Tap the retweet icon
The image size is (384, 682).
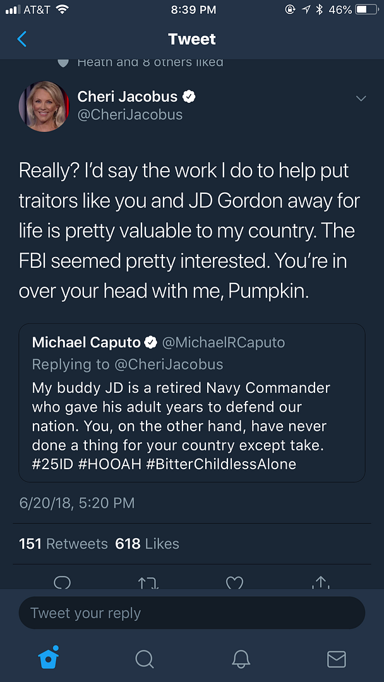[148, 583]
